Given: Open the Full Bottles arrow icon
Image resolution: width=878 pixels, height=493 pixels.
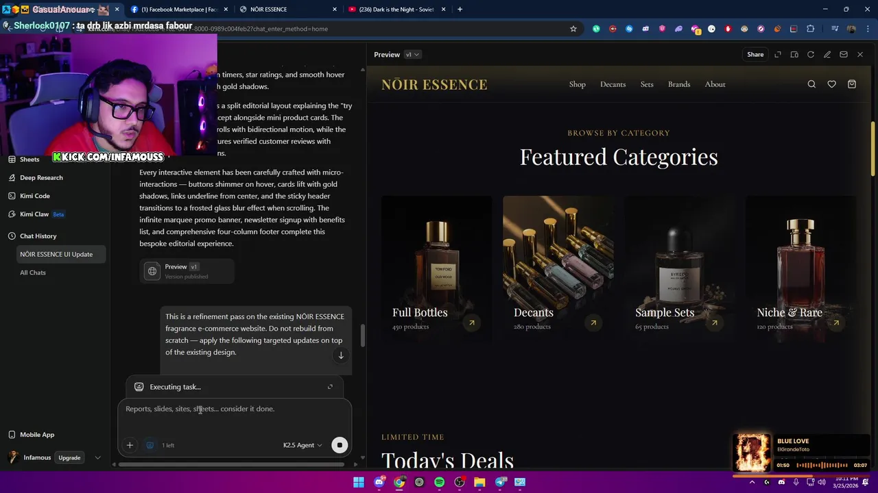Looking at the screenshot, I should coord(472,323).
